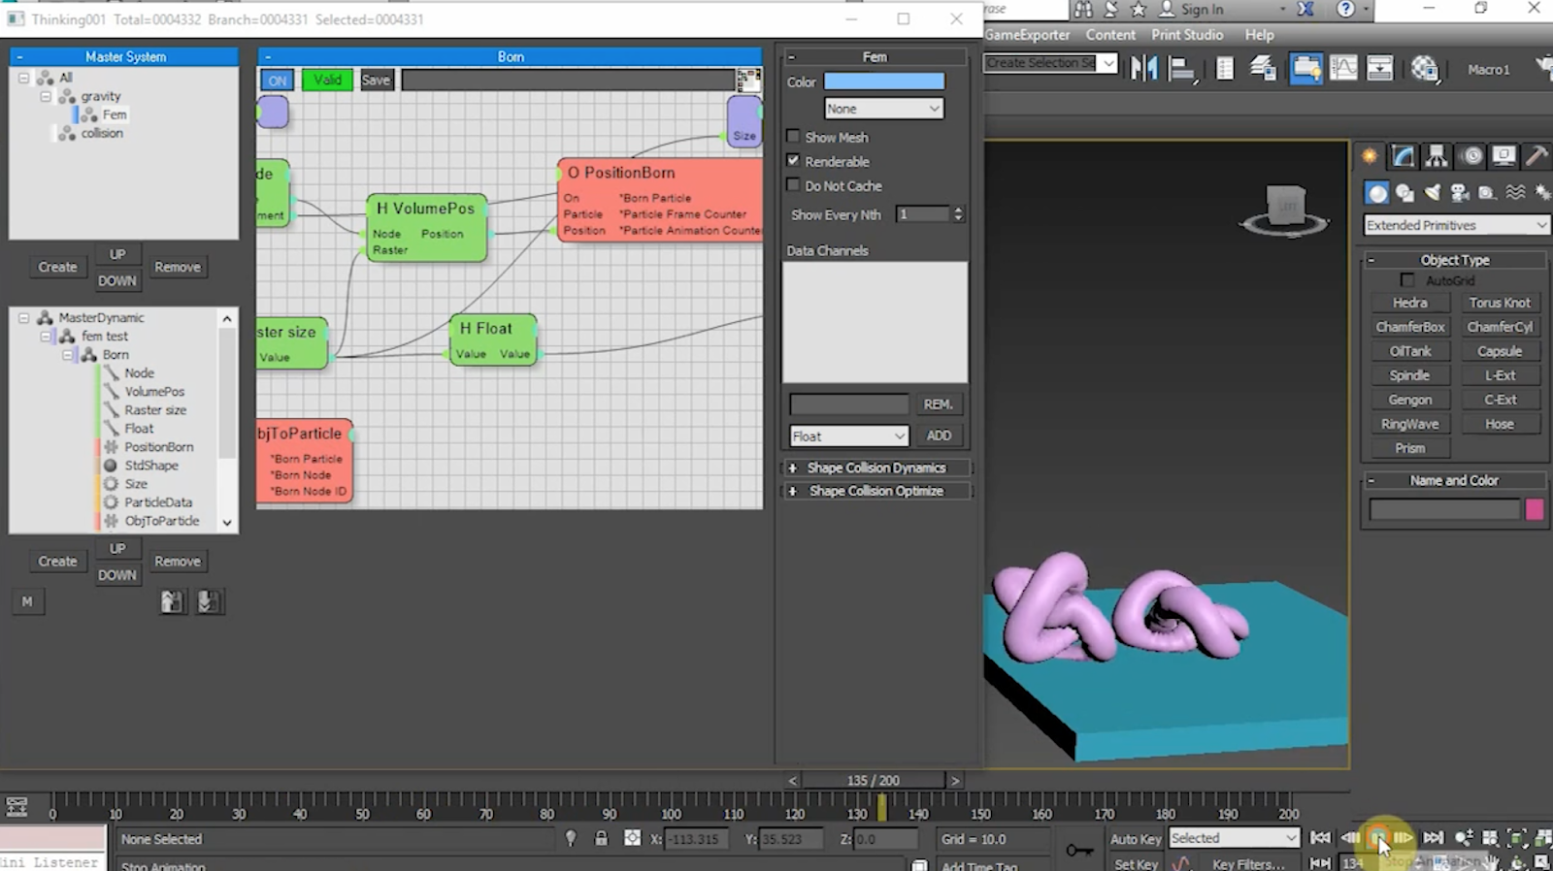
Task: Click the favorites star icon in title bar
Action: click(1139, 10)
